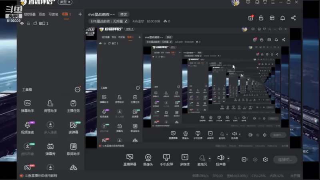This screenshot has width=320, height=180.
Task: Click the screen monitor icon in title bar
Action: (x=248, y=2)
